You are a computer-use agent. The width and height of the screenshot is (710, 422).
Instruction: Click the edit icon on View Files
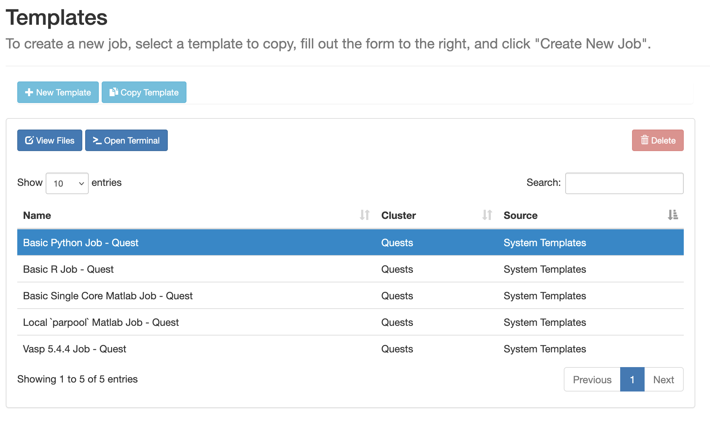click(x=29, y=140)
